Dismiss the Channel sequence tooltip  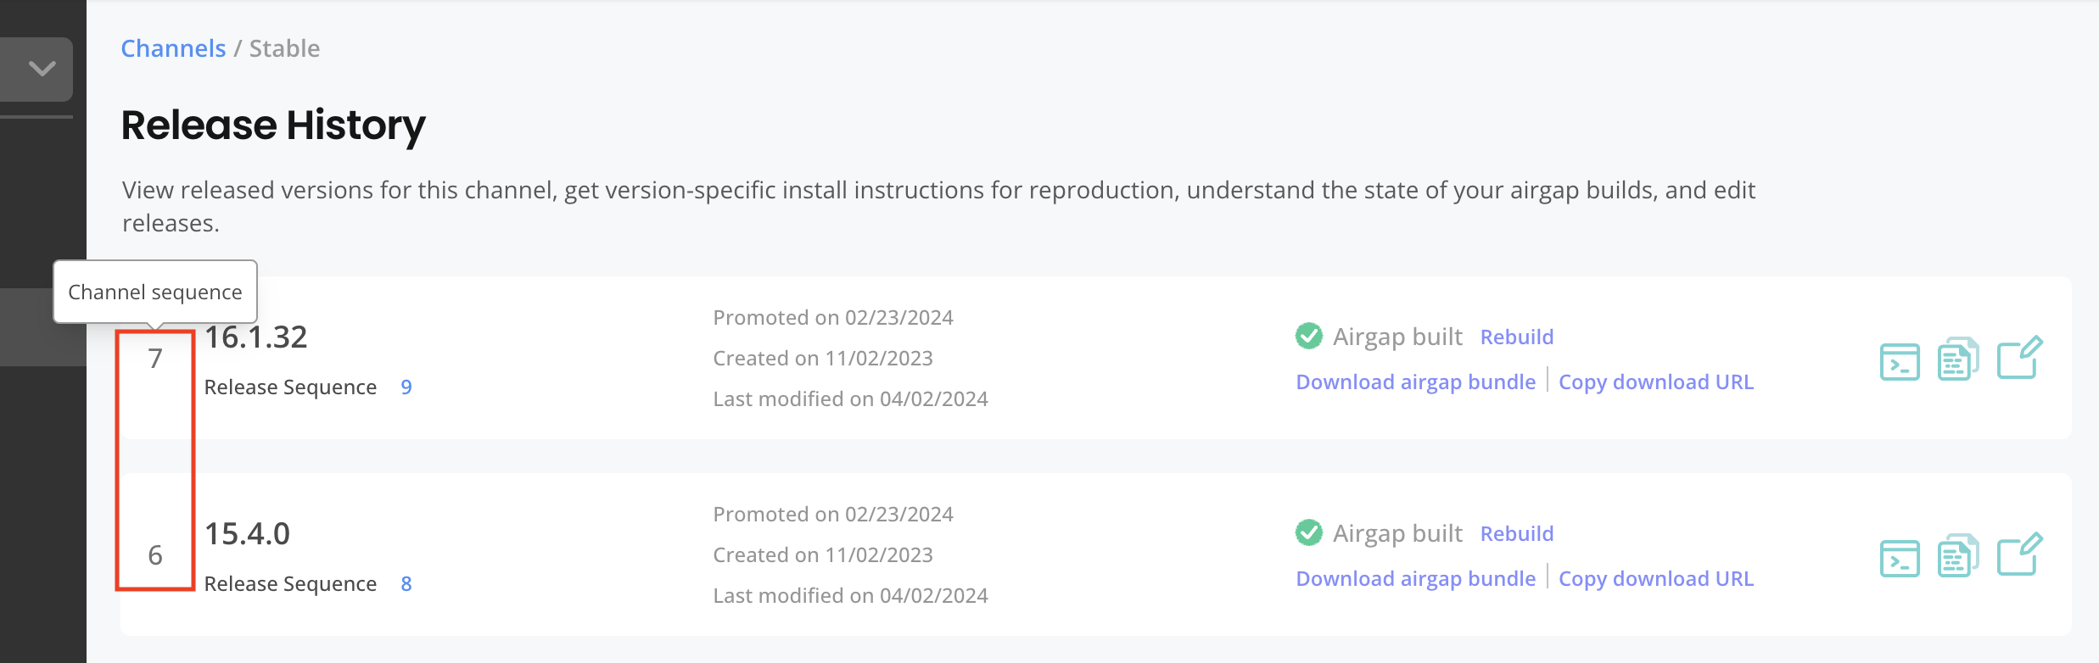[154, 292]
